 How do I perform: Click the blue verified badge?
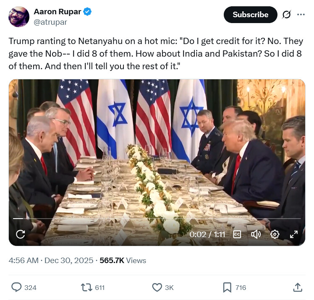(x=87, y=12)
